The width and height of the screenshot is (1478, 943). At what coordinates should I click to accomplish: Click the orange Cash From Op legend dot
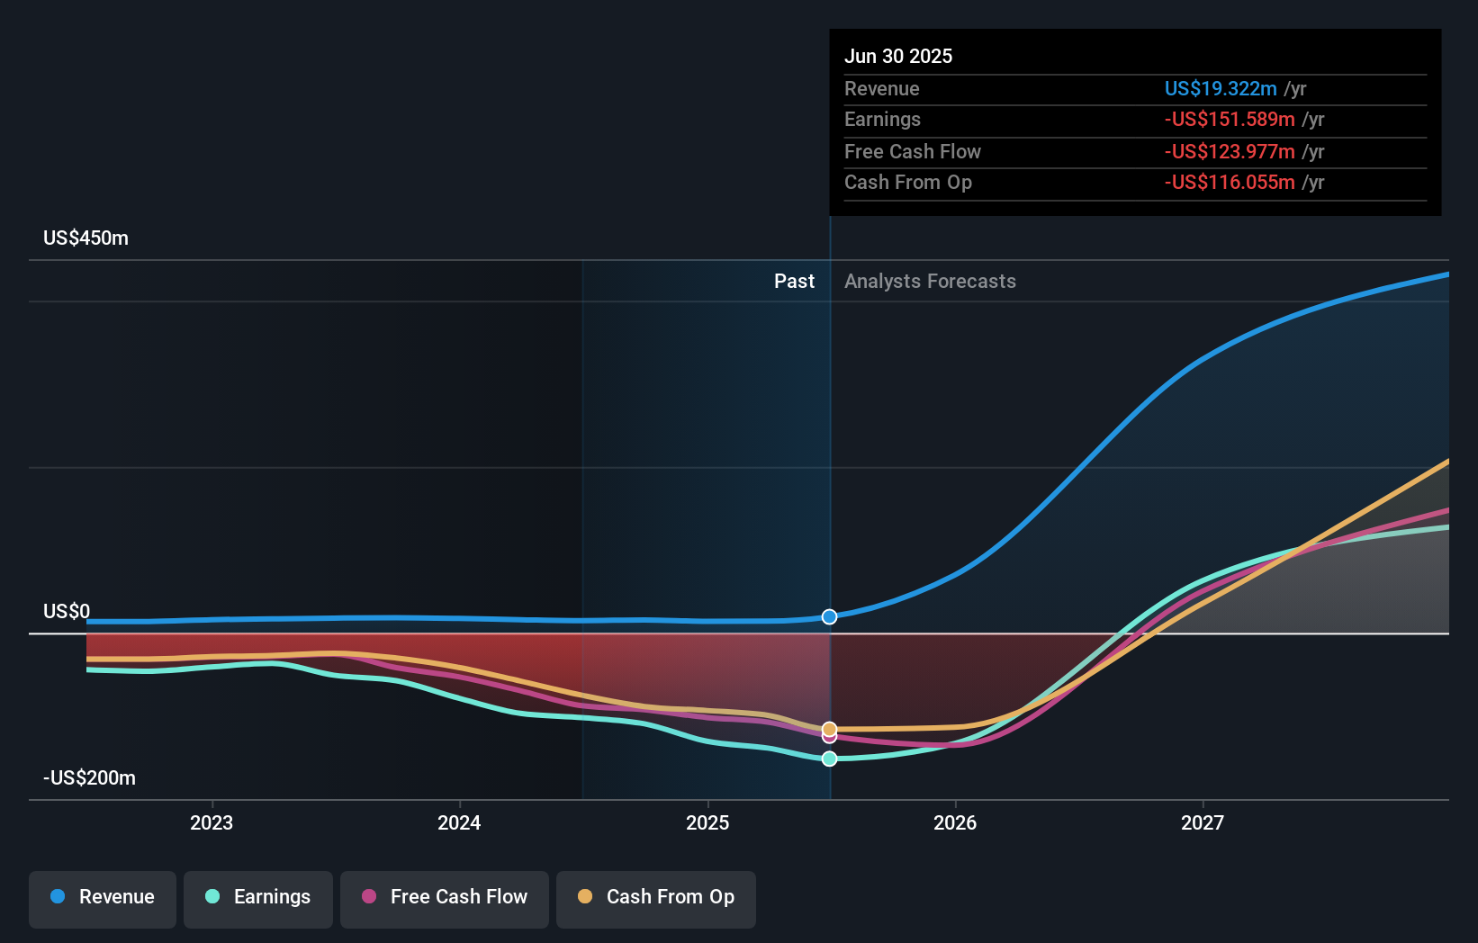coord(585,896)
